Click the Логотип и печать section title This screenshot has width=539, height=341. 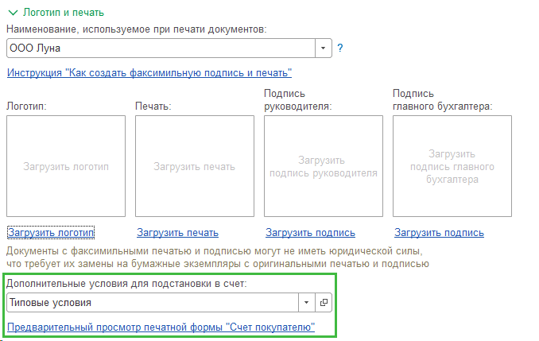pos(64,13)
